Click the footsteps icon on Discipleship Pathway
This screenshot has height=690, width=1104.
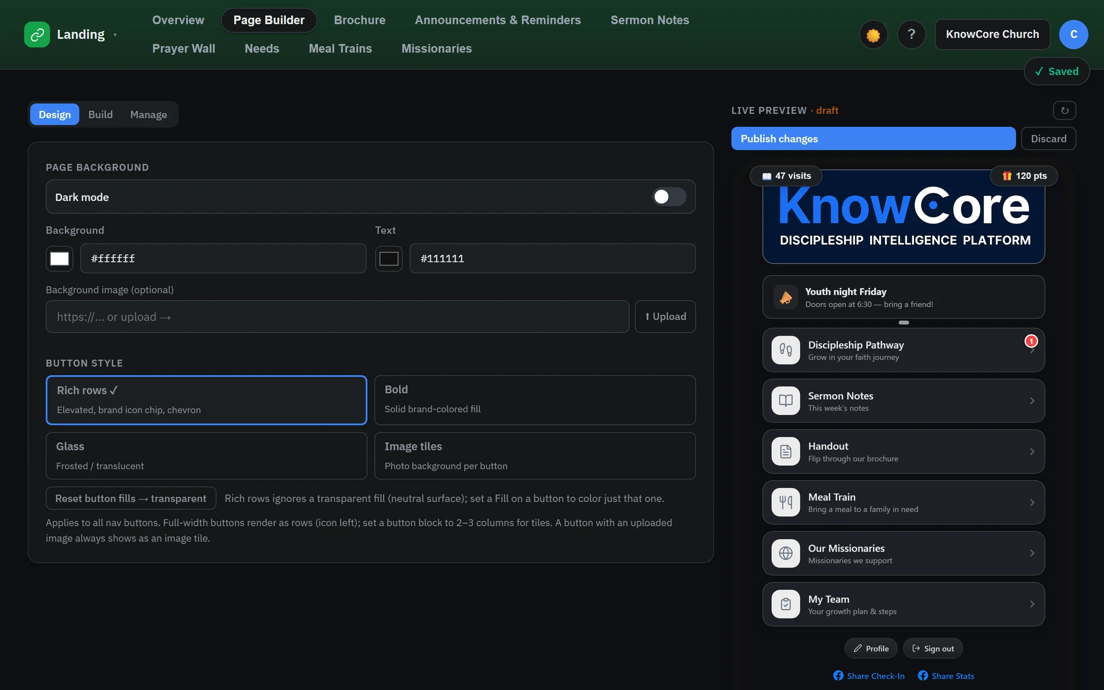(786, 350)
